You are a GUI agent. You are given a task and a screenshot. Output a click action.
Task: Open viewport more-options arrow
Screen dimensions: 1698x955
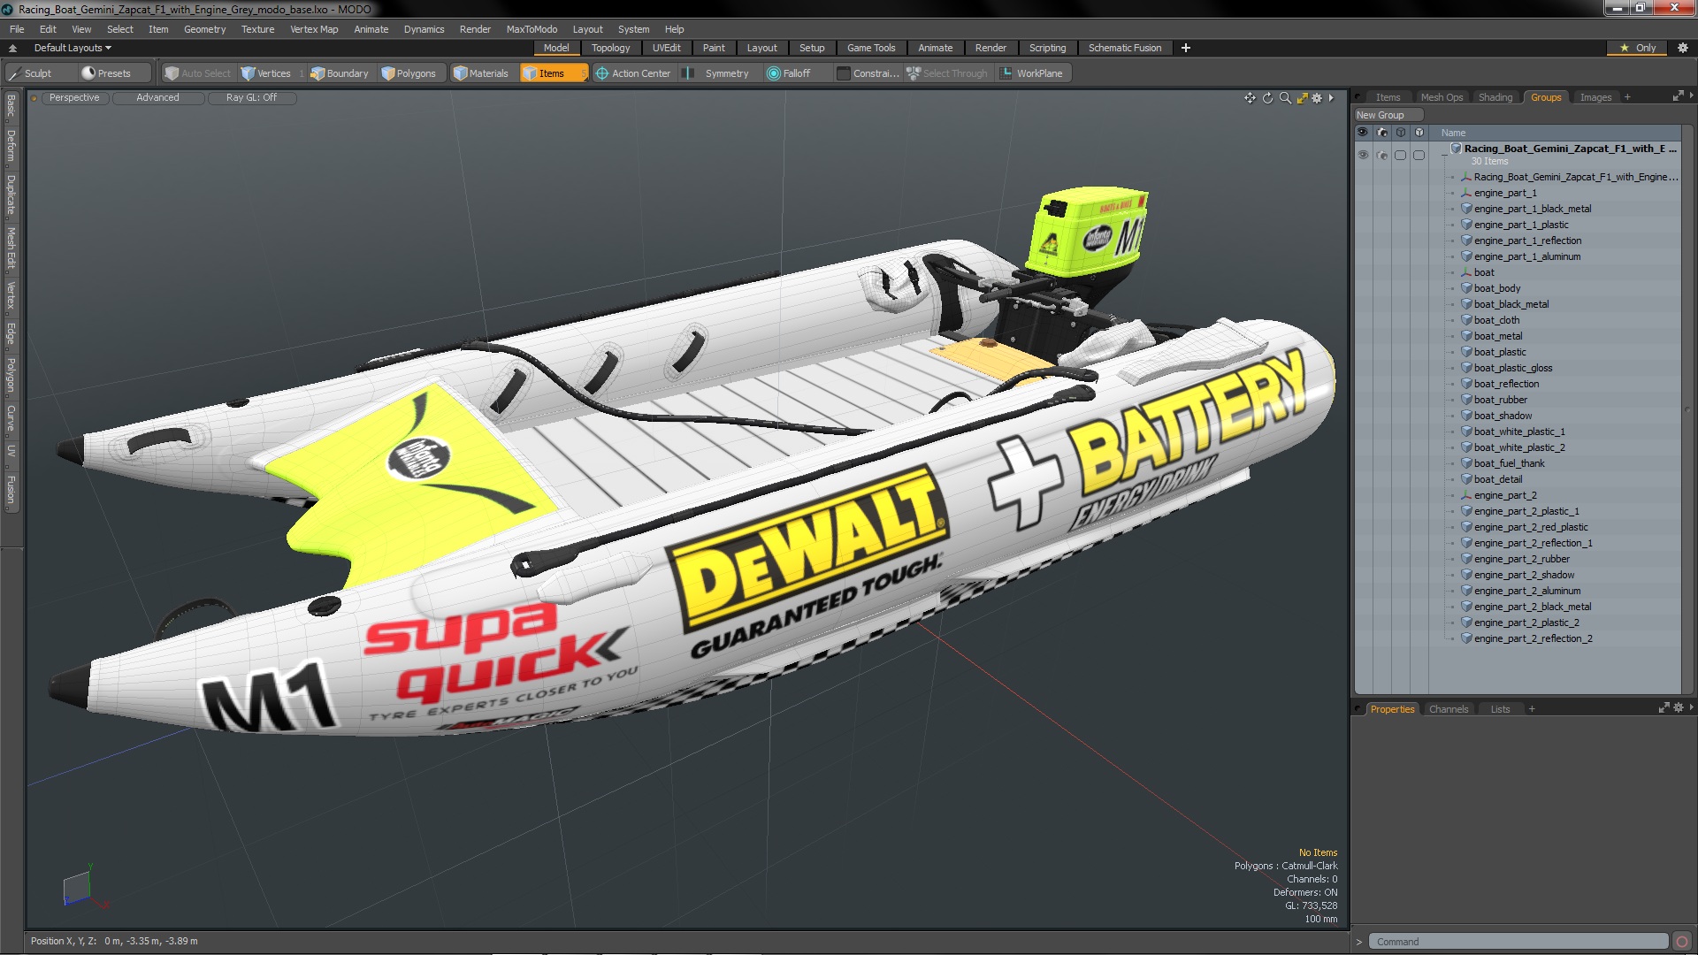pyautogui.click(x=1331, y=98)
